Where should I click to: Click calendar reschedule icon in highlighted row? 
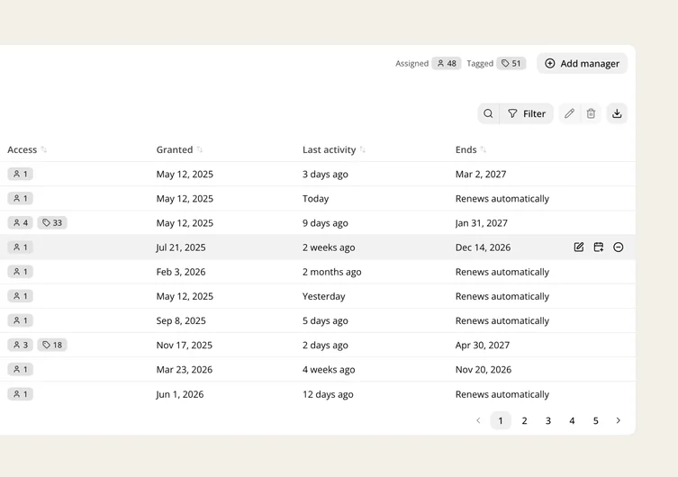599,247
